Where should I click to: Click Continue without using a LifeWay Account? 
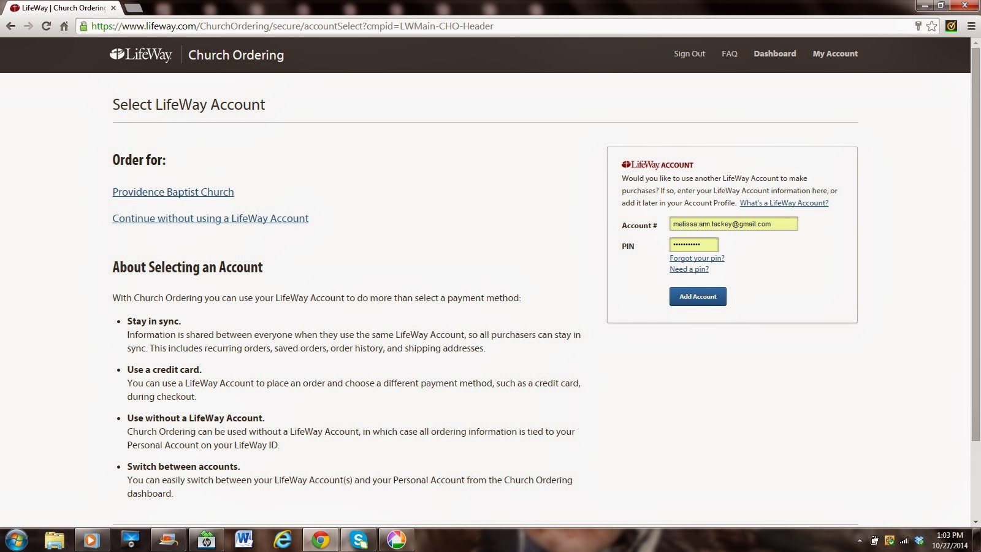(x=210, y=218)
